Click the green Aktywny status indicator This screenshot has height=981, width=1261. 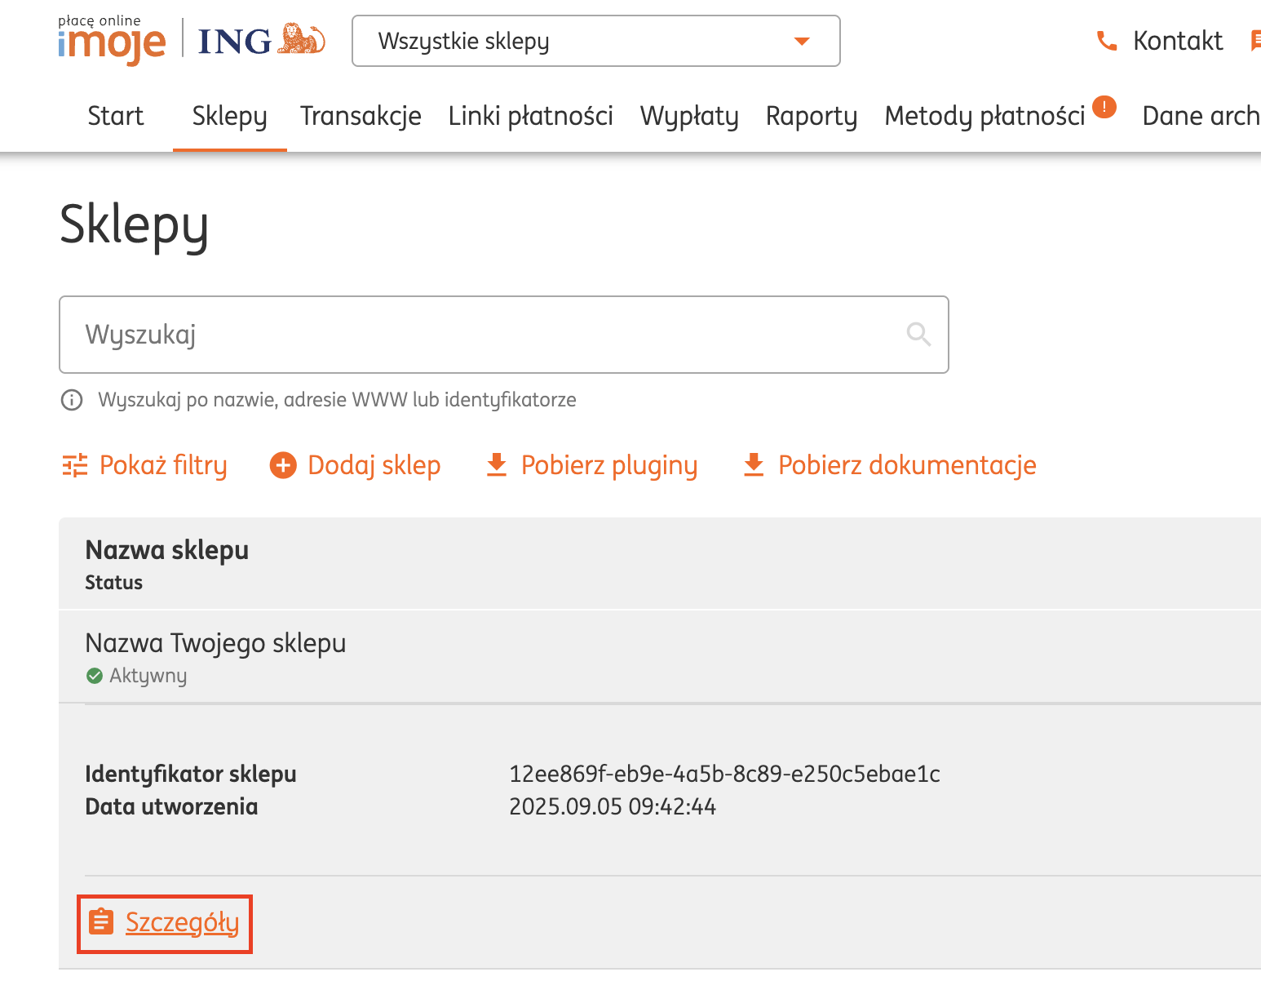(94, 675)
